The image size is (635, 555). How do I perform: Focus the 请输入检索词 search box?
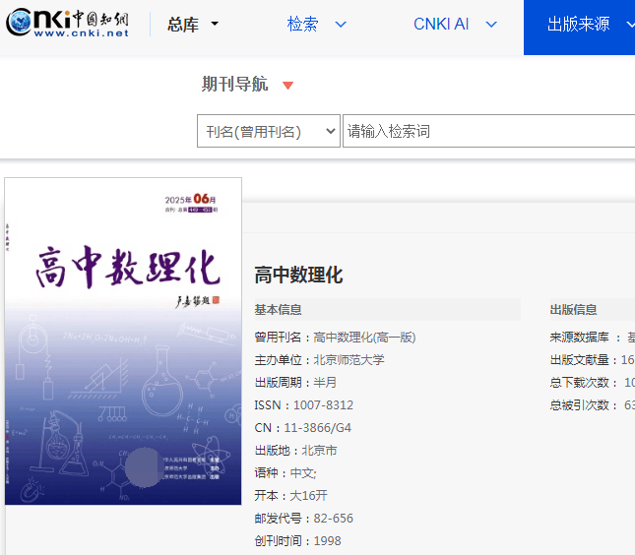(487, 132)
